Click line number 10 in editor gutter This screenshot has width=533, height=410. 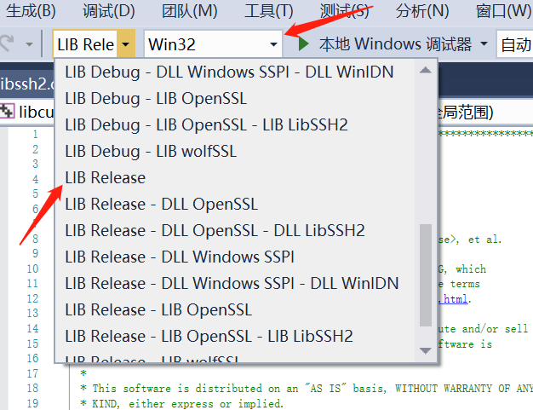[32, 269]
